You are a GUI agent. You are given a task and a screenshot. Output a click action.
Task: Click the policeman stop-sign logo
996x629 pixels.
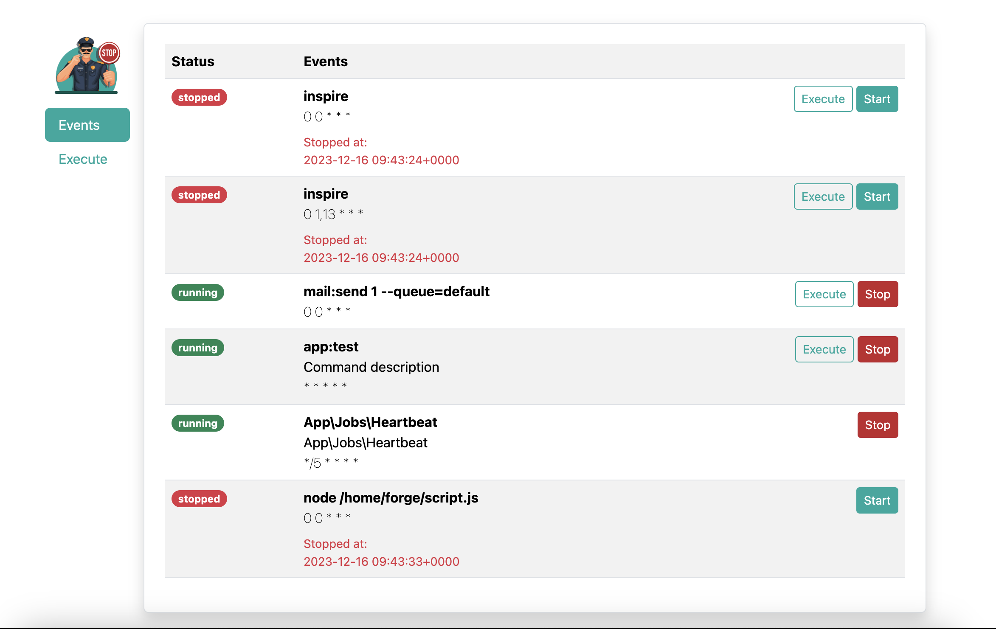(87, 65)
